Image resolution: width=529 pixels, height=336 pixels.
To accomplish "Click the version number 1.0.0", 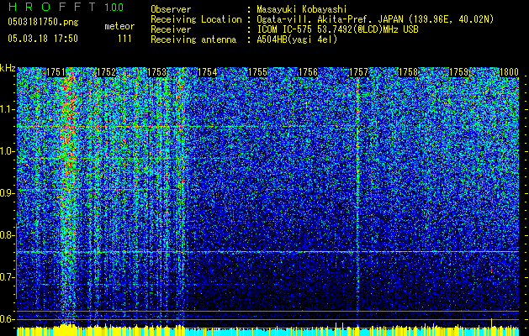I will (114, 7).
